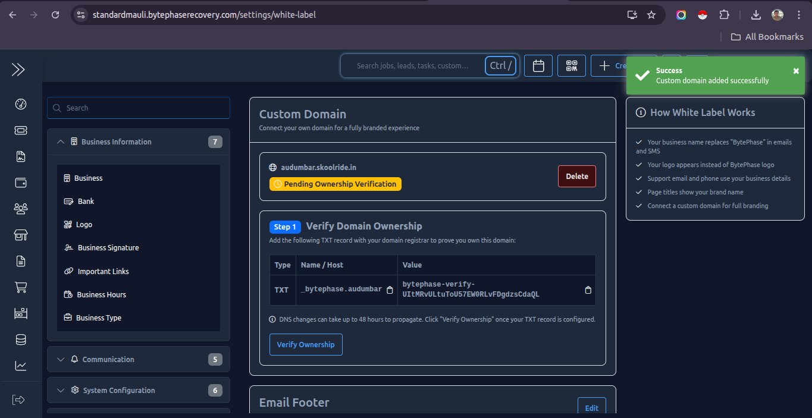
Task: Expand the Communication section
Action: (x=139, y=359)
